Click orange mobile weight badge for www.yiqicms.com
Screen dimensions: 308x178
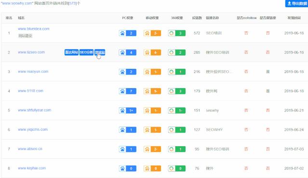(152, 130)
